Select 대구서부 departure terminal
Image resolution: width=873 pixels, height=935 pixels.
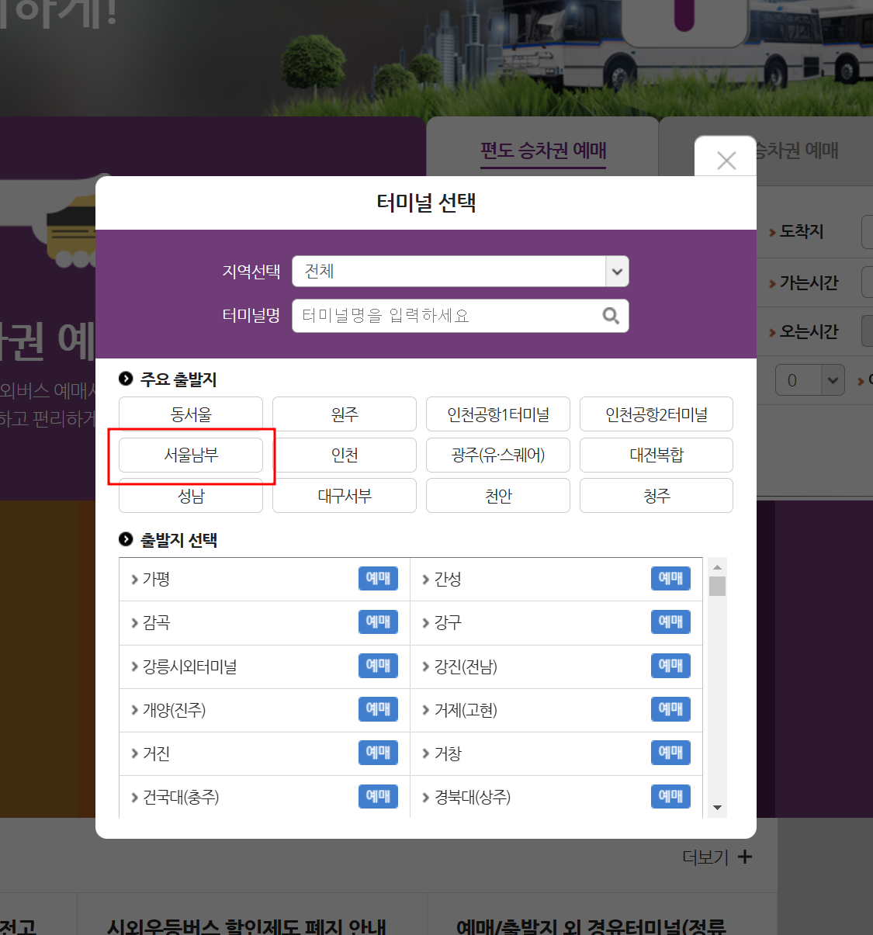tap(345, 496)
